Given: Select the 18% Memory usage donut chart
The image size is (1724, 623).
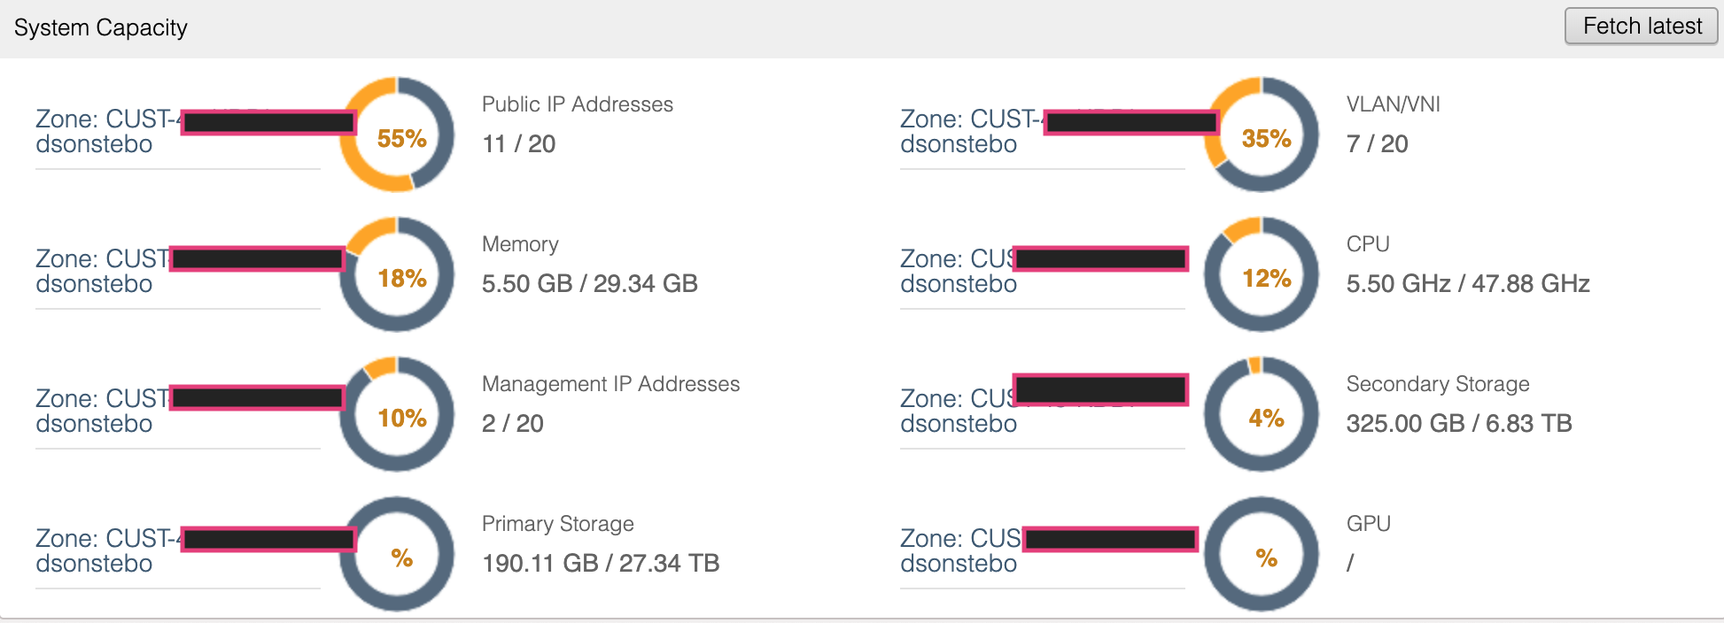Looking at the screenshot, I should (398, 274).
